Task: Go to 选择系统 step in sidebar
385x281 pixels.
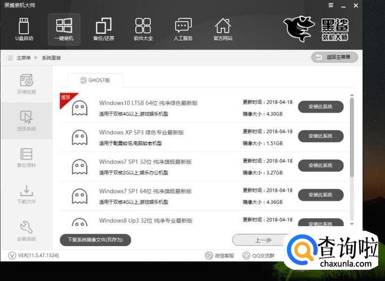Action: point(27,121)
